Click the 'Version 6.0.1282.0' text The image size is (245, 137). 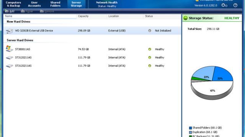pos(206,5)
